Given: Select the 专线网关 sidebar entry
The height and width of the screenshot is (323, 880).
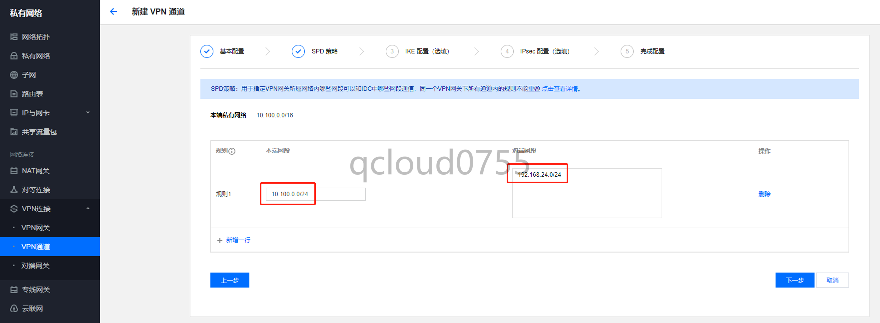Looking at the screenshot, I should [x=35, y=290].
